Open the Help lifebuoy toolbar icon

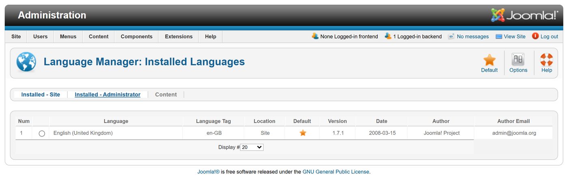(x=546, y=60)
